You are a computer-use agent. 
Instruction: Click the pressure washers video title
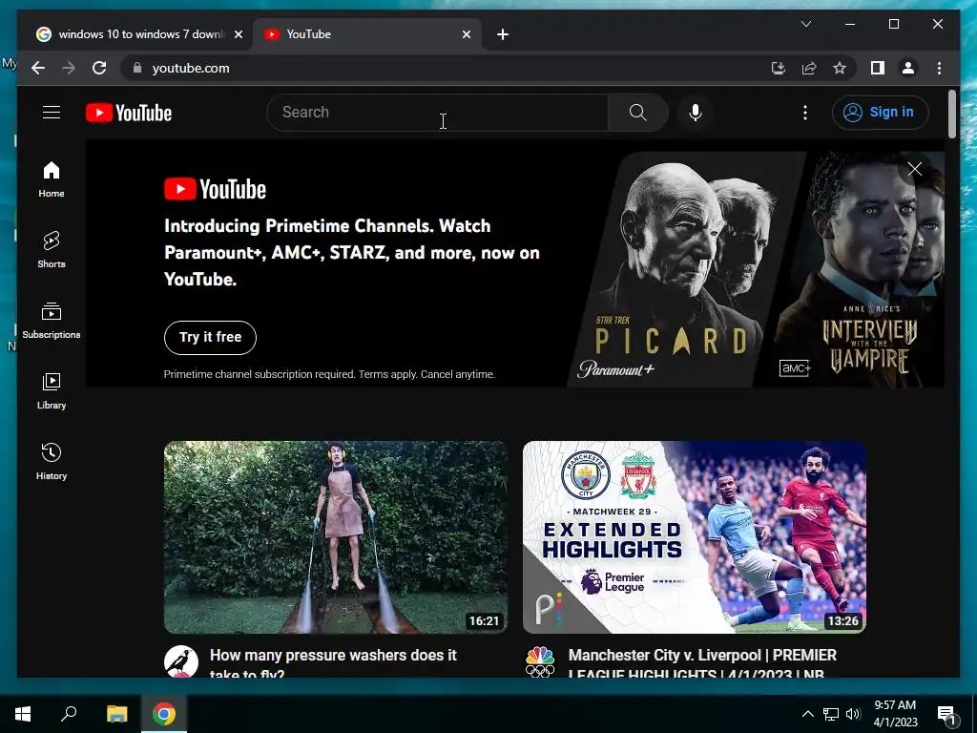click(333, 662)
